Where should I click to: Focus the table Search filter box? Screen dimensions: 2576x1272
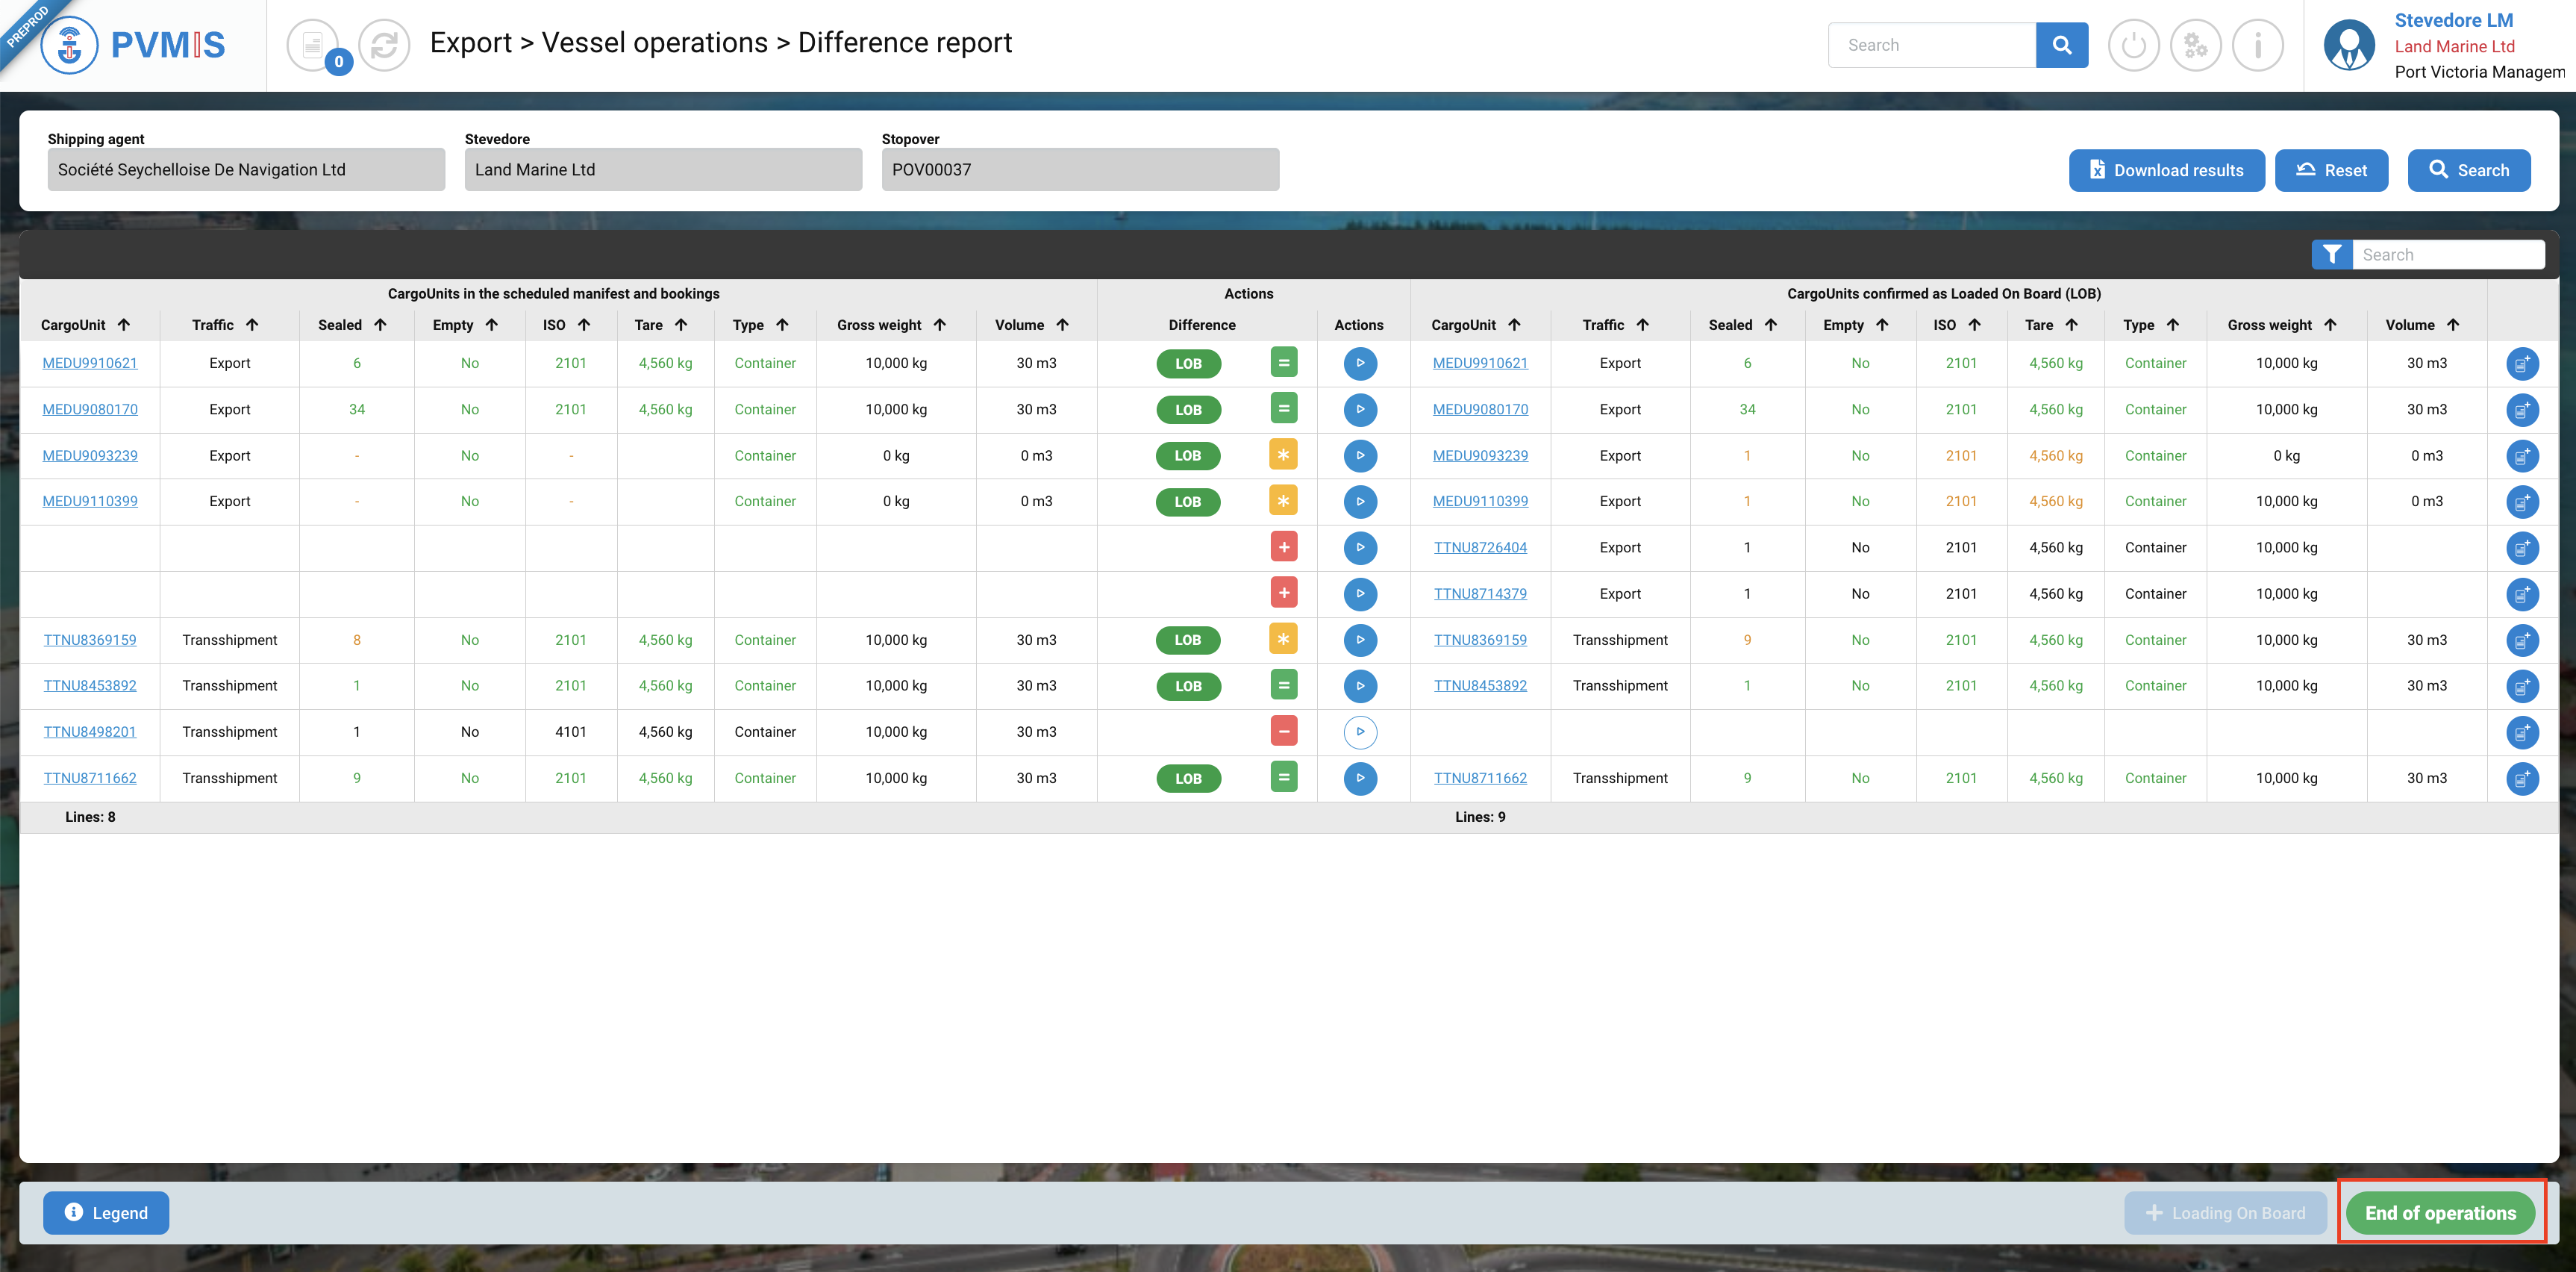click(x=2446, y=255)
